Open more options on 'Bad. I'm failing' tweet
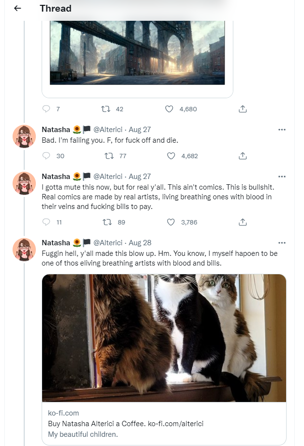The image size is (304, 446). 282,130
